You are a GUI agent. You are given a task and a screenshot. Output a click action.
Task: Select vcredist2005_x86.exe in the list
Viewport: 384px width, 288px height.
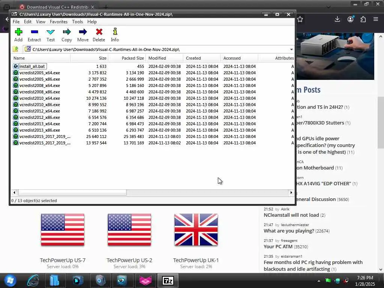tap(40, 79)
